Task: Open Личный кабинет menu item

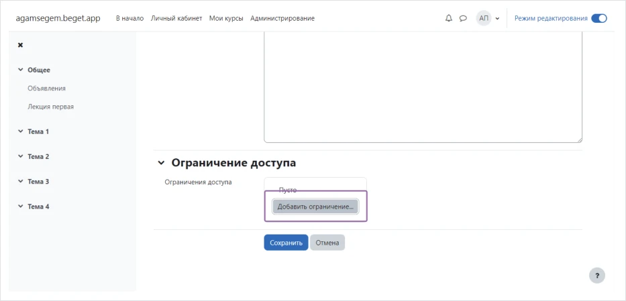Action: (x=176, y=18)
